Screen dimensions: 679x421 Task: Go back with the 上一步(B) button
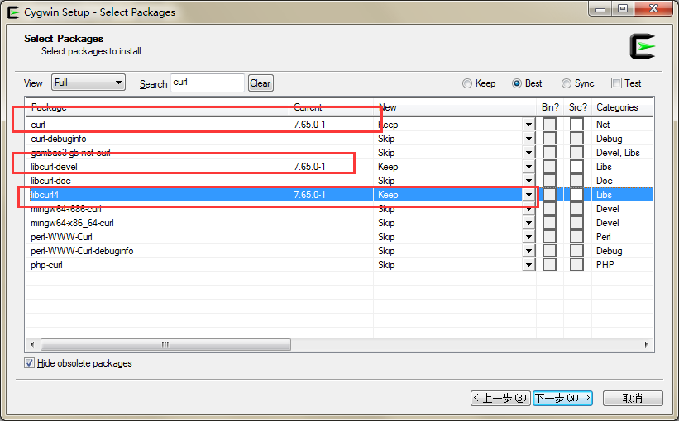[x=501, y=398]
